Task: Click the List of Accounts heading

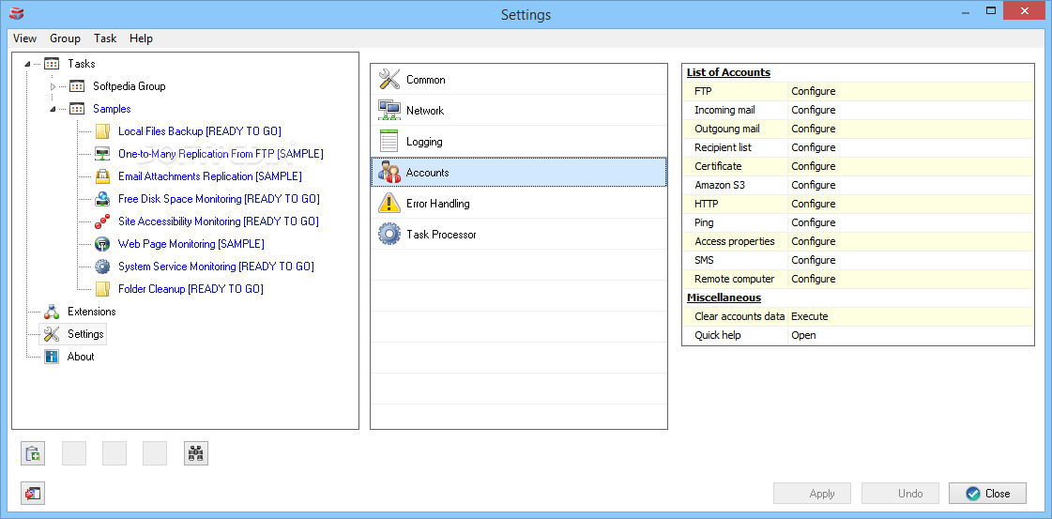Action: tap(728, 72)
